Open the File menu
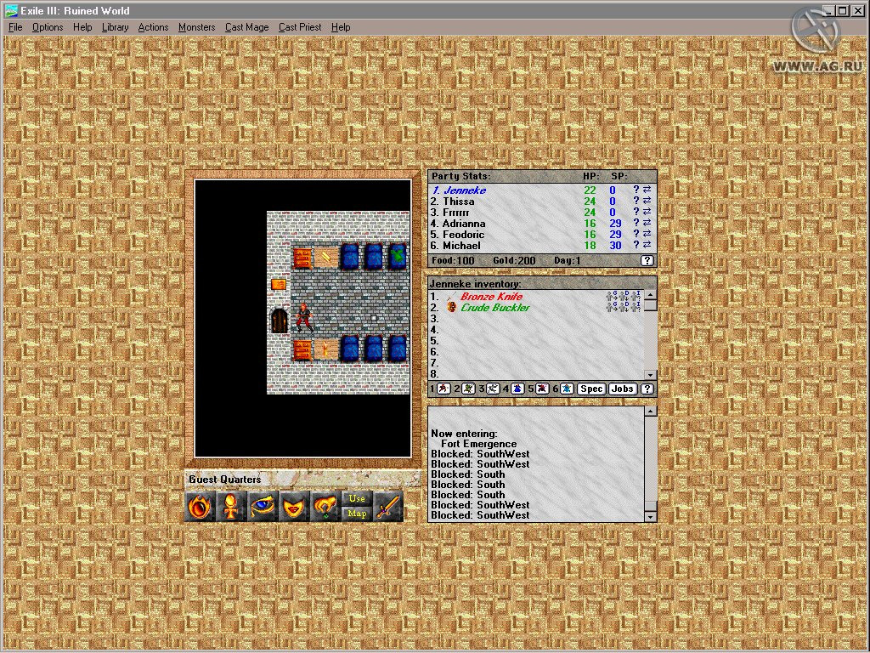This screenshot has width=870, height=653. pos(15,27)
